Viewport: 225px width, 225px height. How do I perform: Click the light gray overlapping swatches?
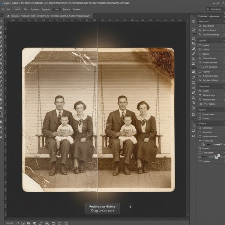point(217,156)
